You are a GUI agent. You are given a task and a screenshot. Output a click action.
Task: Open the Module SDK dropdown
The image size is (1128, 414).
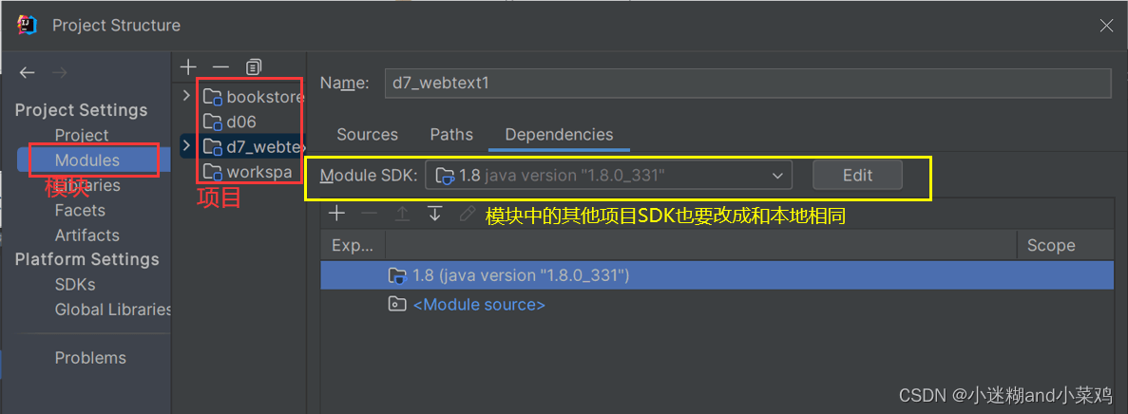608,176
